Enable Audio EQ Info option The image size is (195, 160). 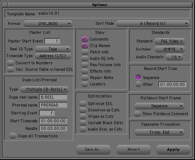coord(84,58)
